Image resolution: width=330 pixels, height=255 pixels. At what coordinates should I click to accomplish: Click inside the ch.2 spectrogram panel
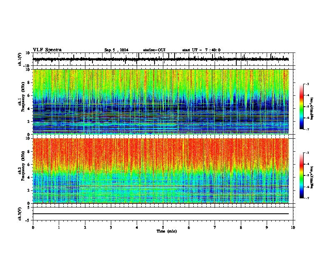pyautogui.click(x=161, y=171)
